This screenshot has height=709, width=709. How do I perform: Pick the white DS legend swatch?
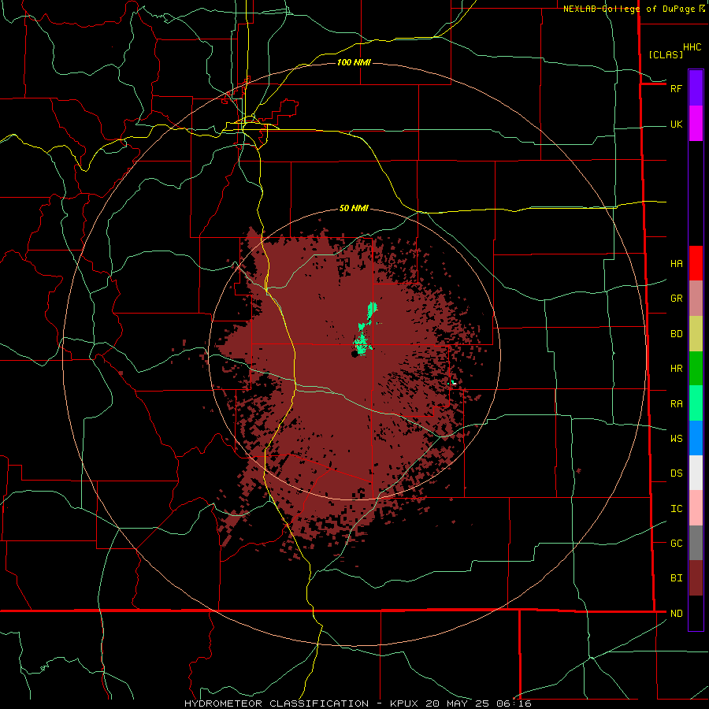tap(696, 473)
